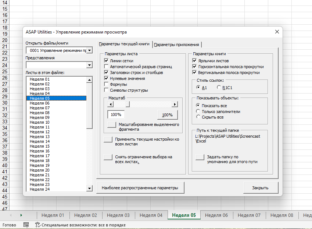Click Масштабирование выделенного фрагмента button
Screen dimensions: 312x229
click(112, 125)
